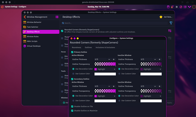
Task: Decrease Primary Active Outline Thickness minus
Action: pyautogui.click(x=109, y=59)
